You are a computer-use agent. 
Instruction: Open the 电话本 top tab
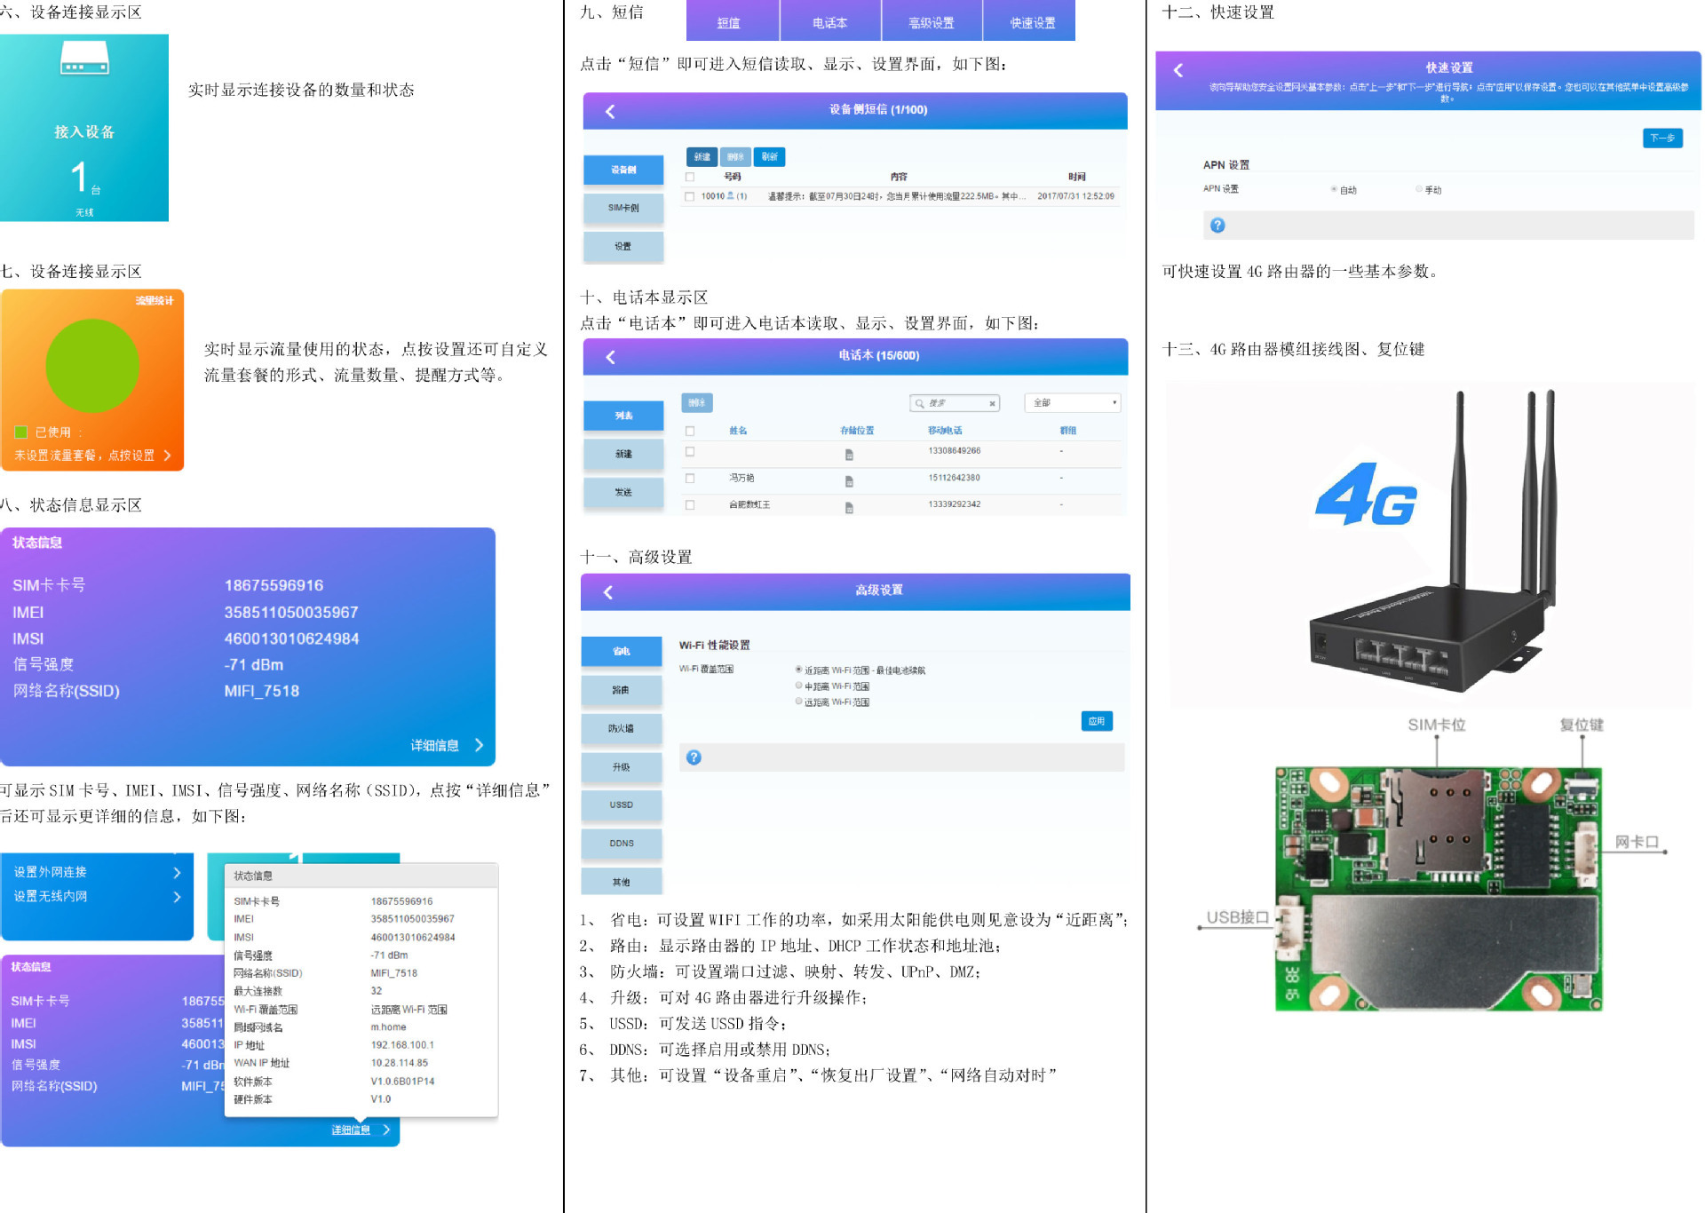pyautogui.click(x=829, y=22)
